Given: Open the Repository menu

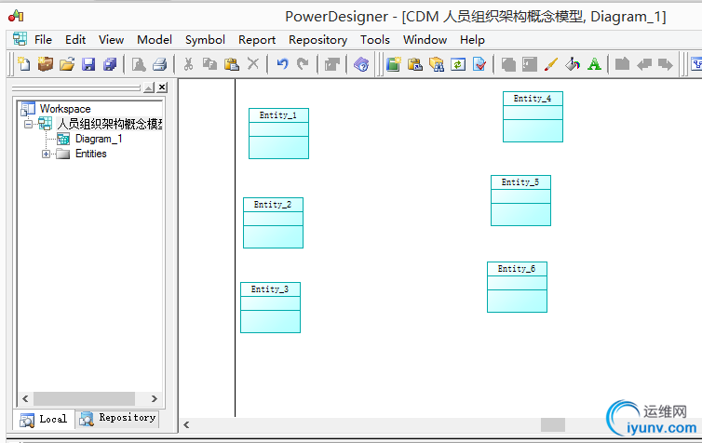Looking at the screenshot, I should click(317, 40).
